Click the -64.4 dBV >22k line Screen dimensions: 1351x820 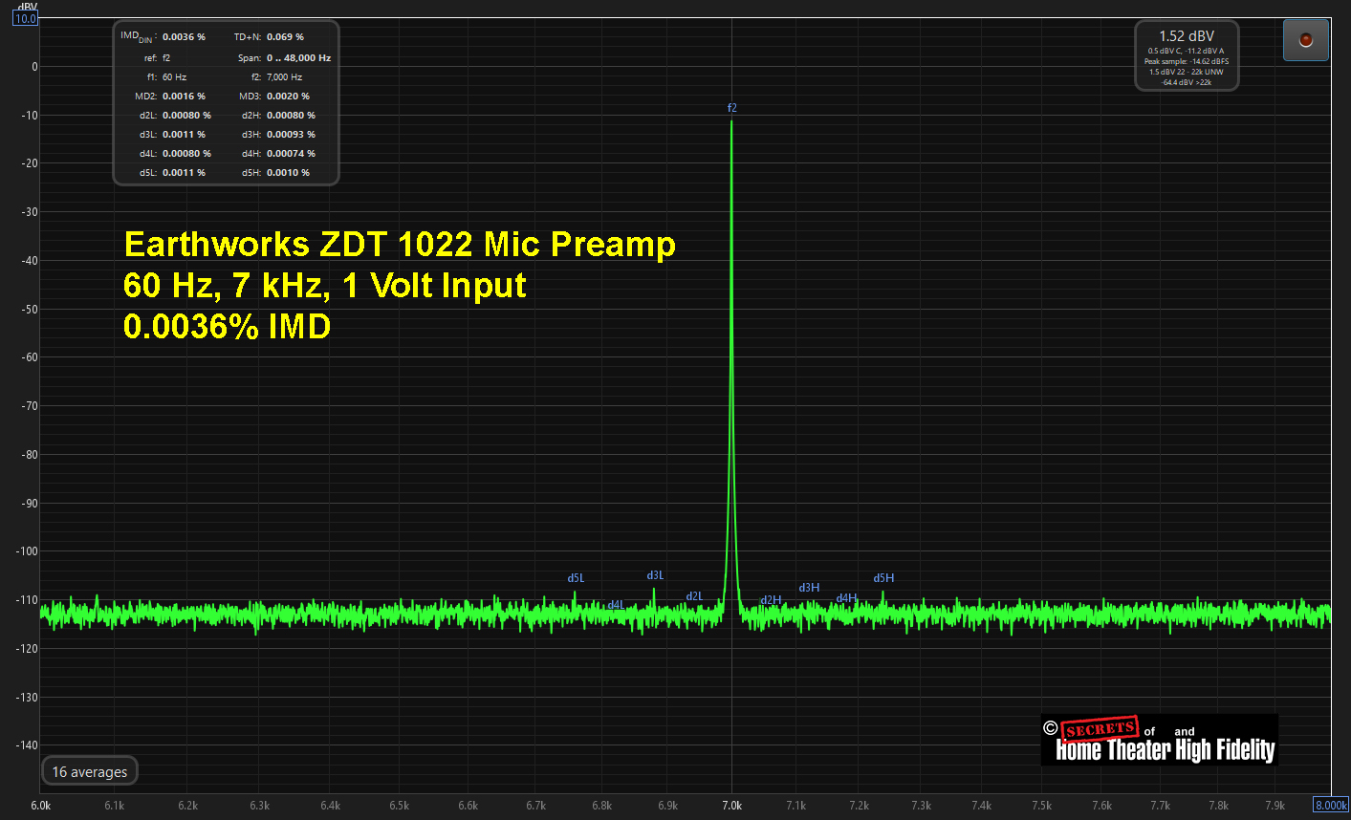click(x=1187, y=82)
